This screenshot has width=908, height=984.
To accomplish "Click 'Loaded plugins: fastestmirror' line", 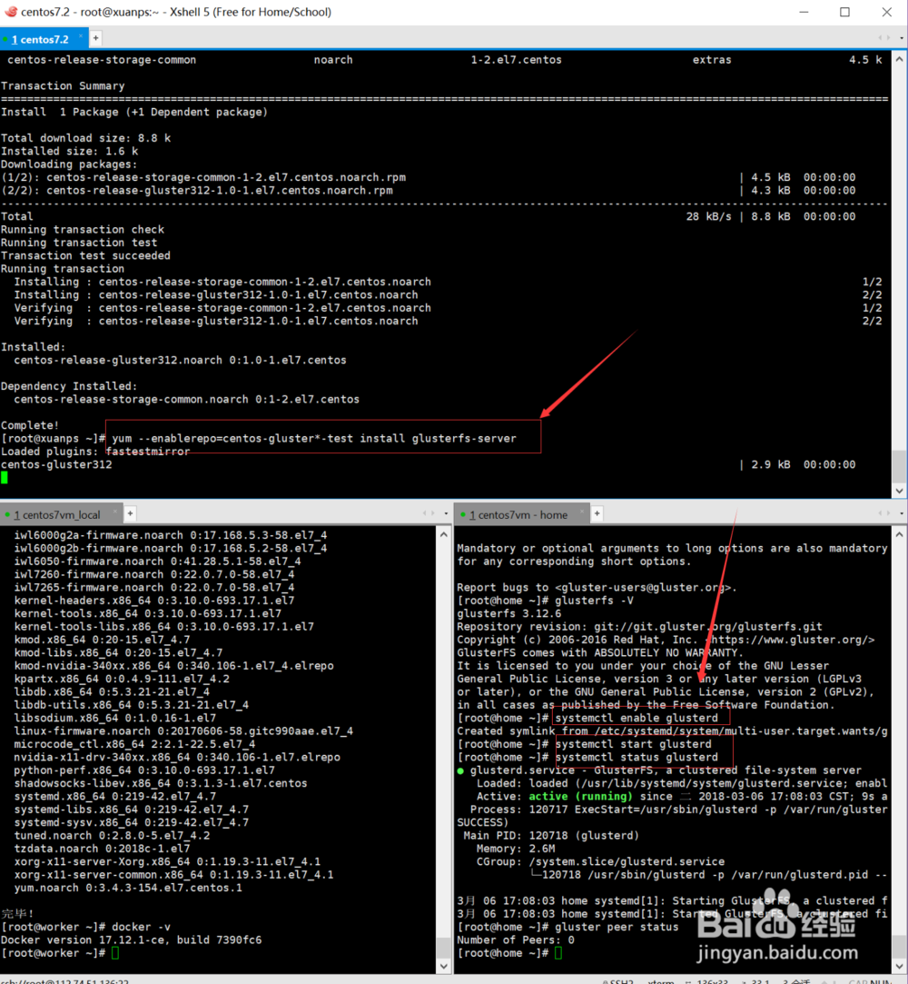I will coord(95,452).
